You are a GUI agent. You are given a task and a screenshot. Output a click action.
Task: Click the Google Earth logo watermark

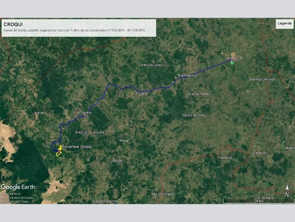(x=18, y=187)
